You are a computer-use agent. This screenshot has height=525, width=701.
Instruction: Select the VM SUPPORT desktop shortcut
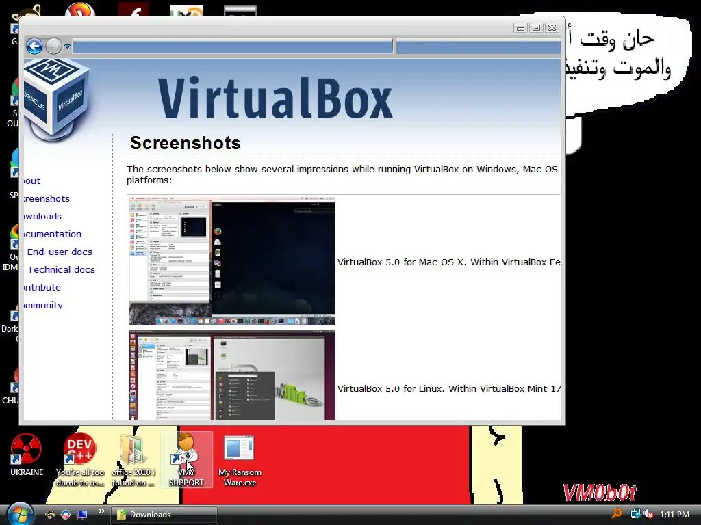click(186, 460)
